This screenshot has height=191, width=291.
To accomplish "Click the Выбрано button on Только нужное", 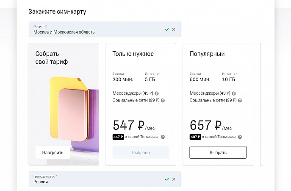I will coord(141,152).
